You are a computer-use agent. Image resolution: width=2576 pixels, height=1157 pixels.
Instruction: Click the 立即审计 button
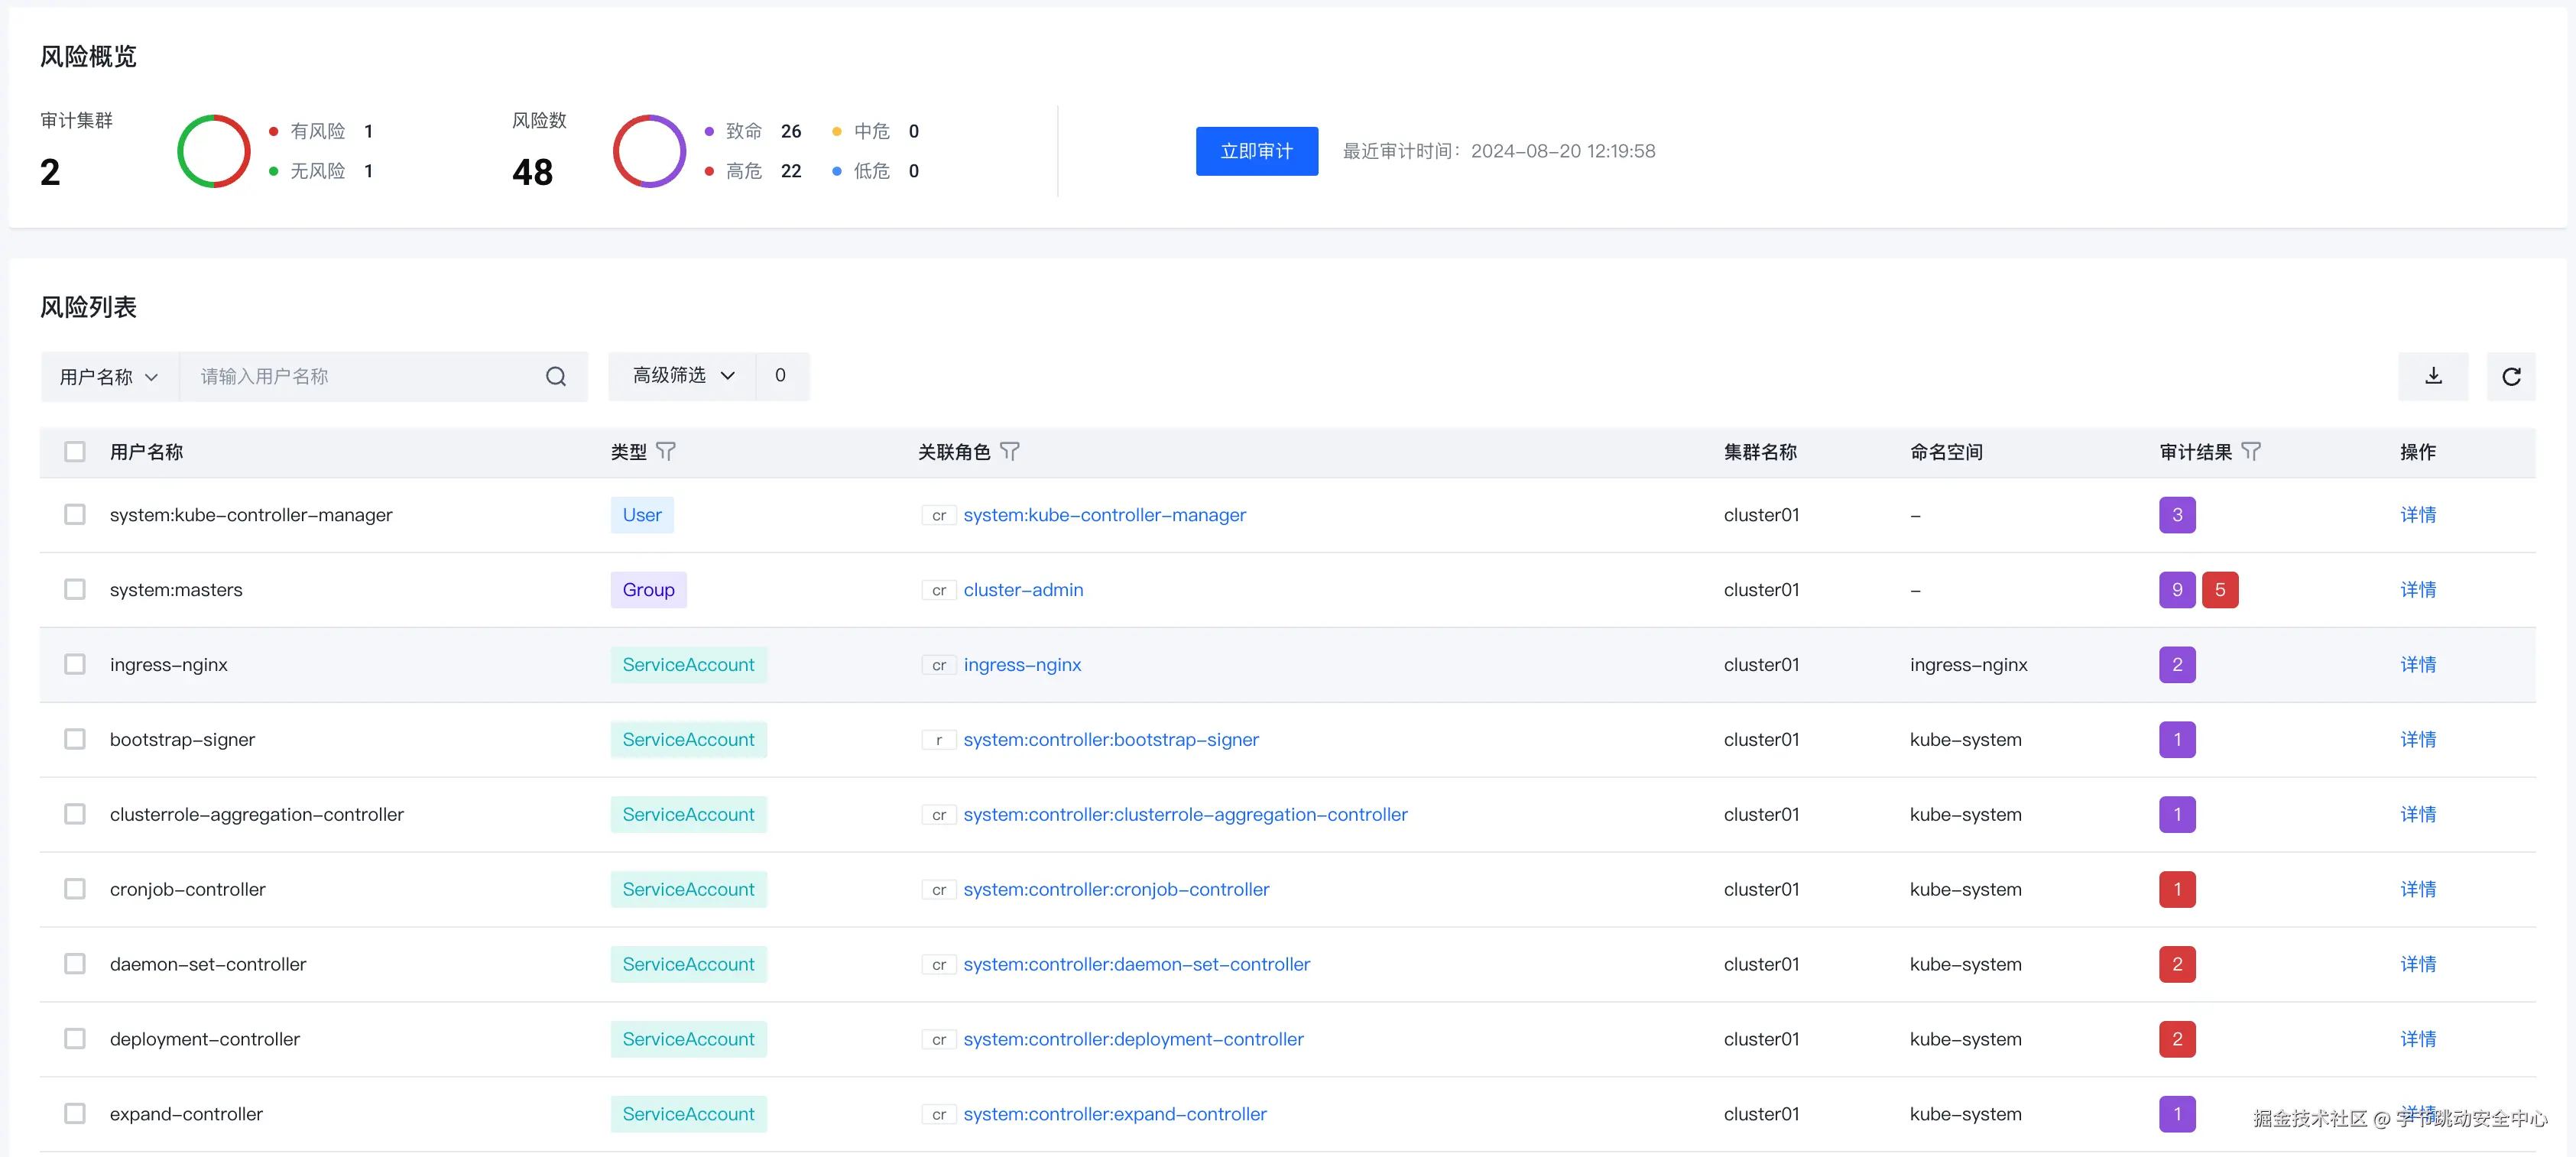point(1256,151)
